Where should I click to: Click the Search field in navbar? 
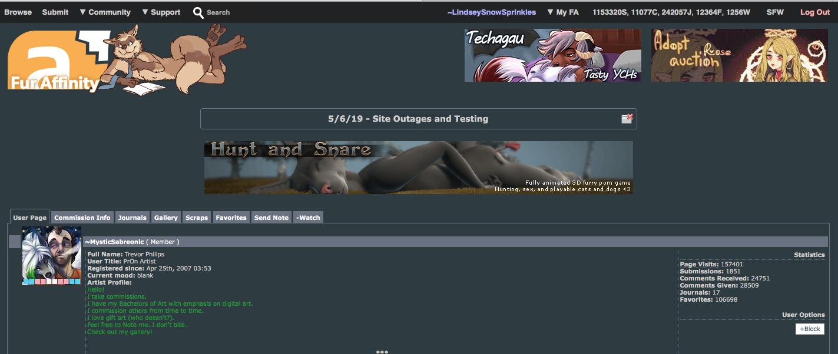click(x=218, y=12)
